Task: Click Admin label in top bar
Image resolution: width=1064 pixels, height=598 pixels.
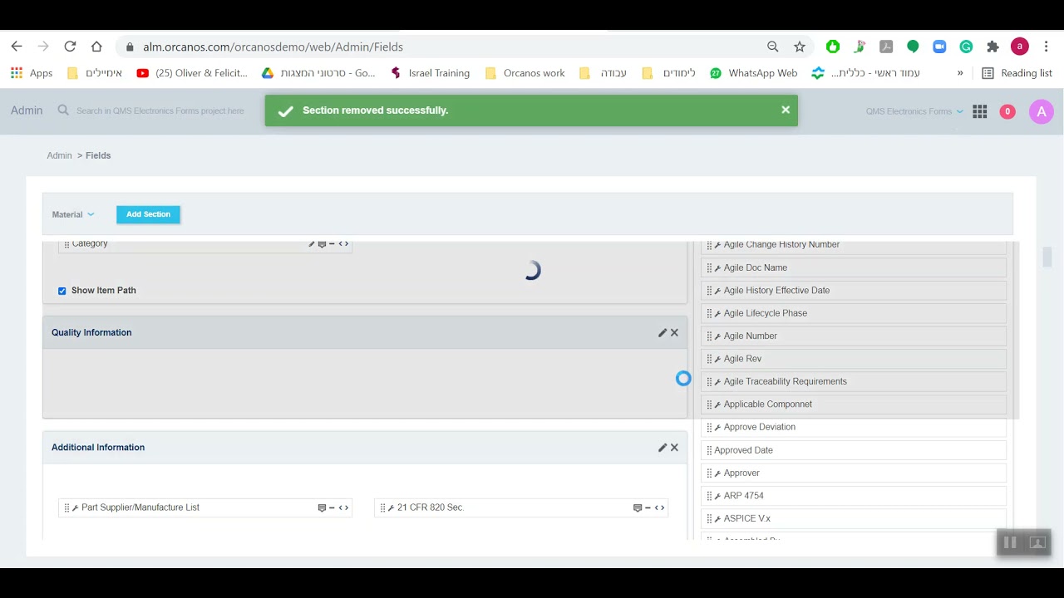Action: click(27, 110)
